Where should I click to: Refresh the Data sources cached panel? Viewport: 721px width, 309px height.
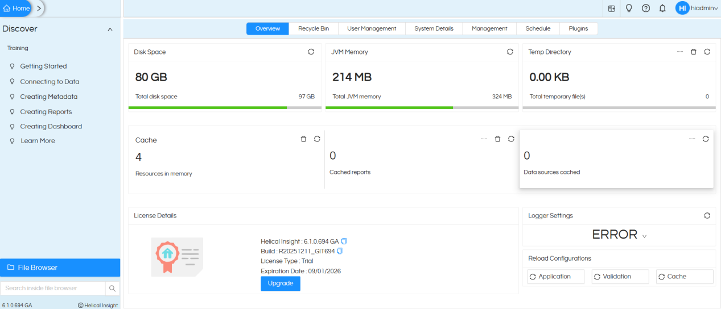[706, 139]
